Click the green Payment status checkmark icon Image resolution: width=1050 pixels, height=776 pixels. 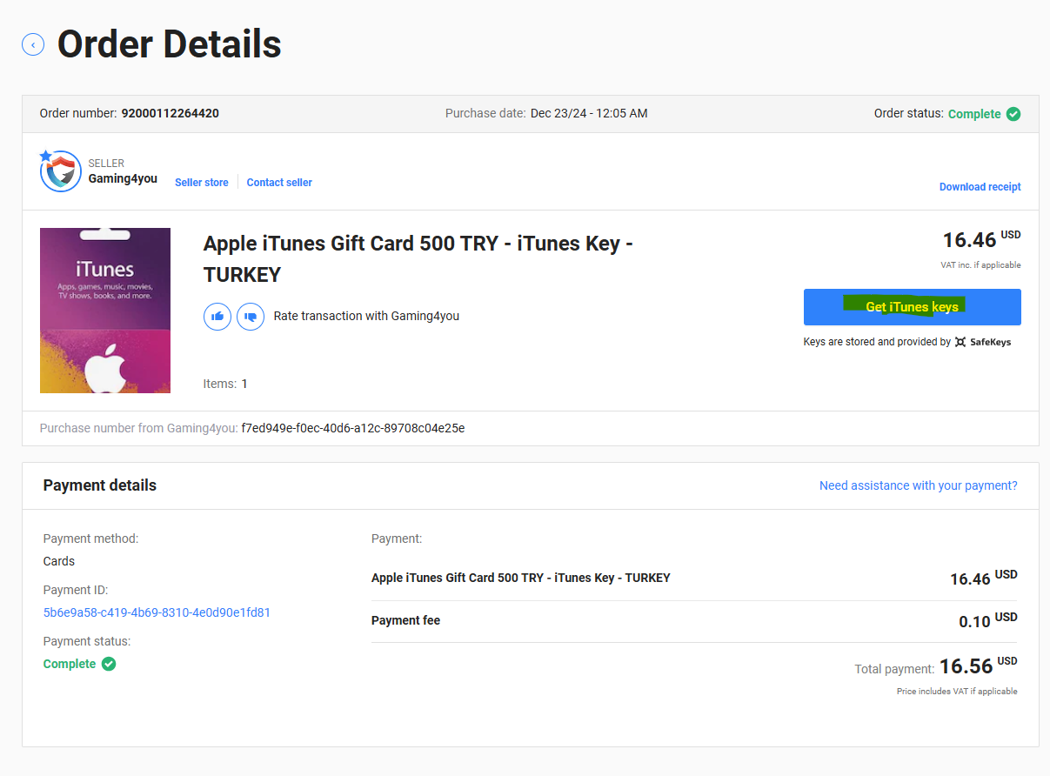click(109, 664)
